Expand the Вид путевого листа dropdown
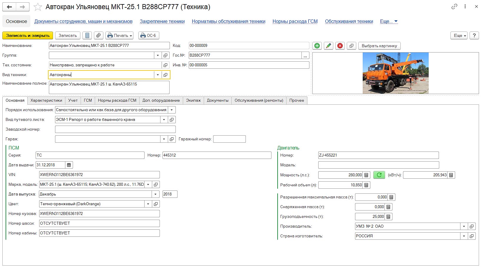The width and height of the screenshot is (484, 268). point(164,120)
